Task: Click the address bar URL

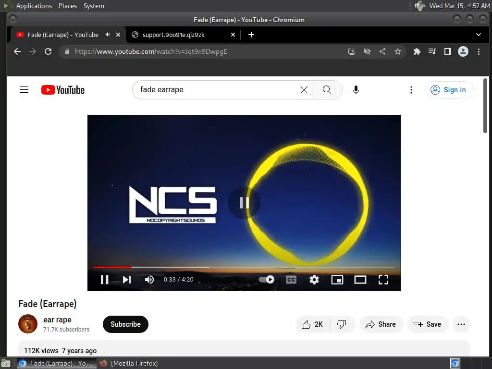Action: (x=151, y=51)
